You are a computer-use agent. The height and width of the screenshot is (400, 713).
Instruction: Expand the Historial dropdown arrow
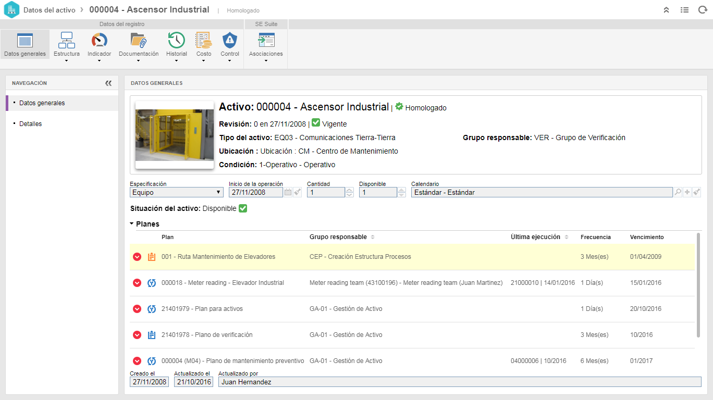(176, 61)
